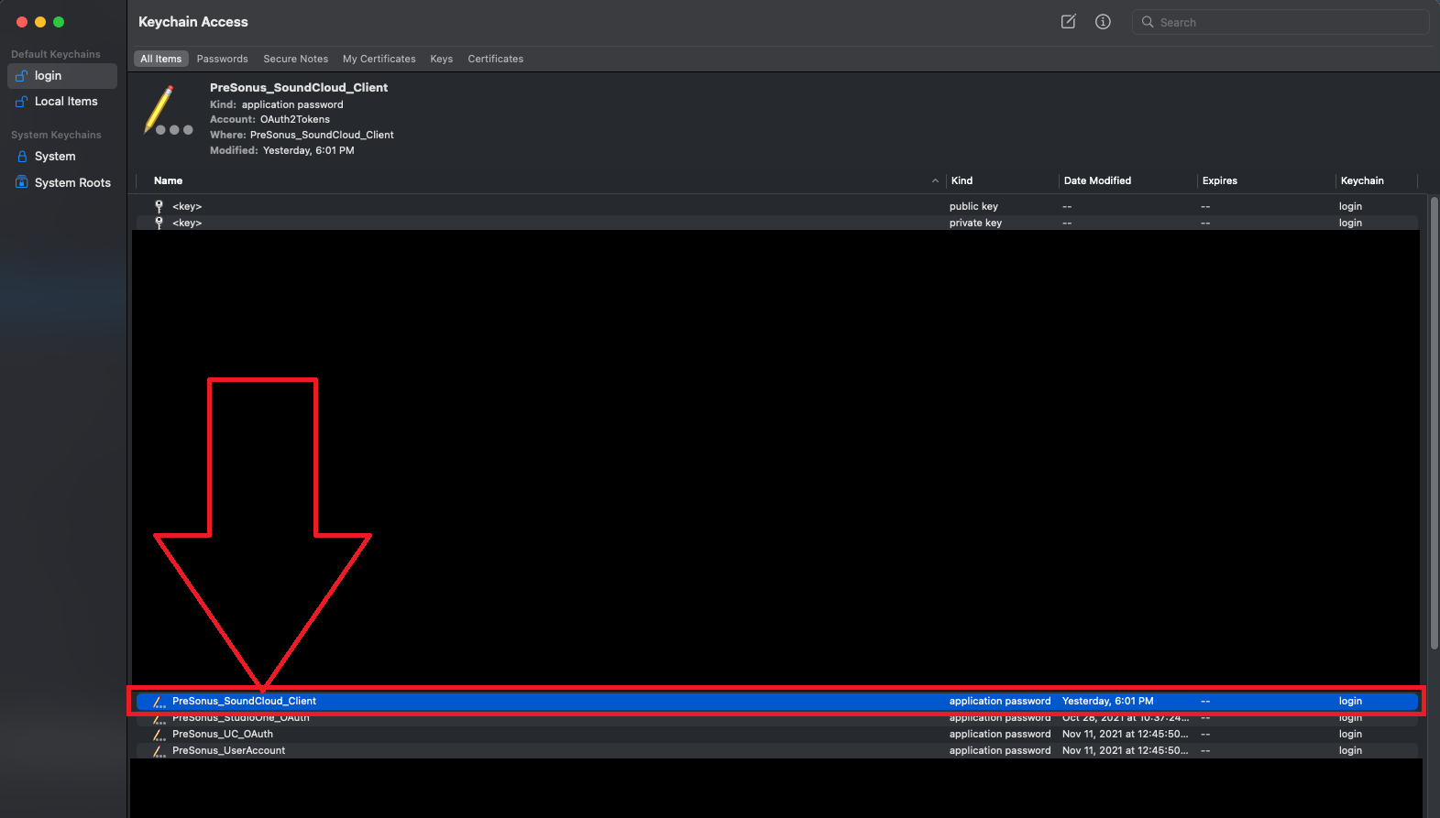
Task: Click the System Roots certificate icon
Action: click(x=22, y=182)
